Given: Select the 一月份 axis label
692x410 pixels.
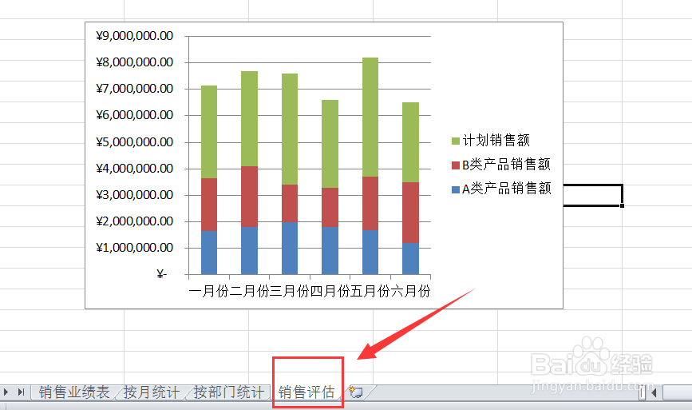Looking at the screenshot, I should [x=209, y=291].
